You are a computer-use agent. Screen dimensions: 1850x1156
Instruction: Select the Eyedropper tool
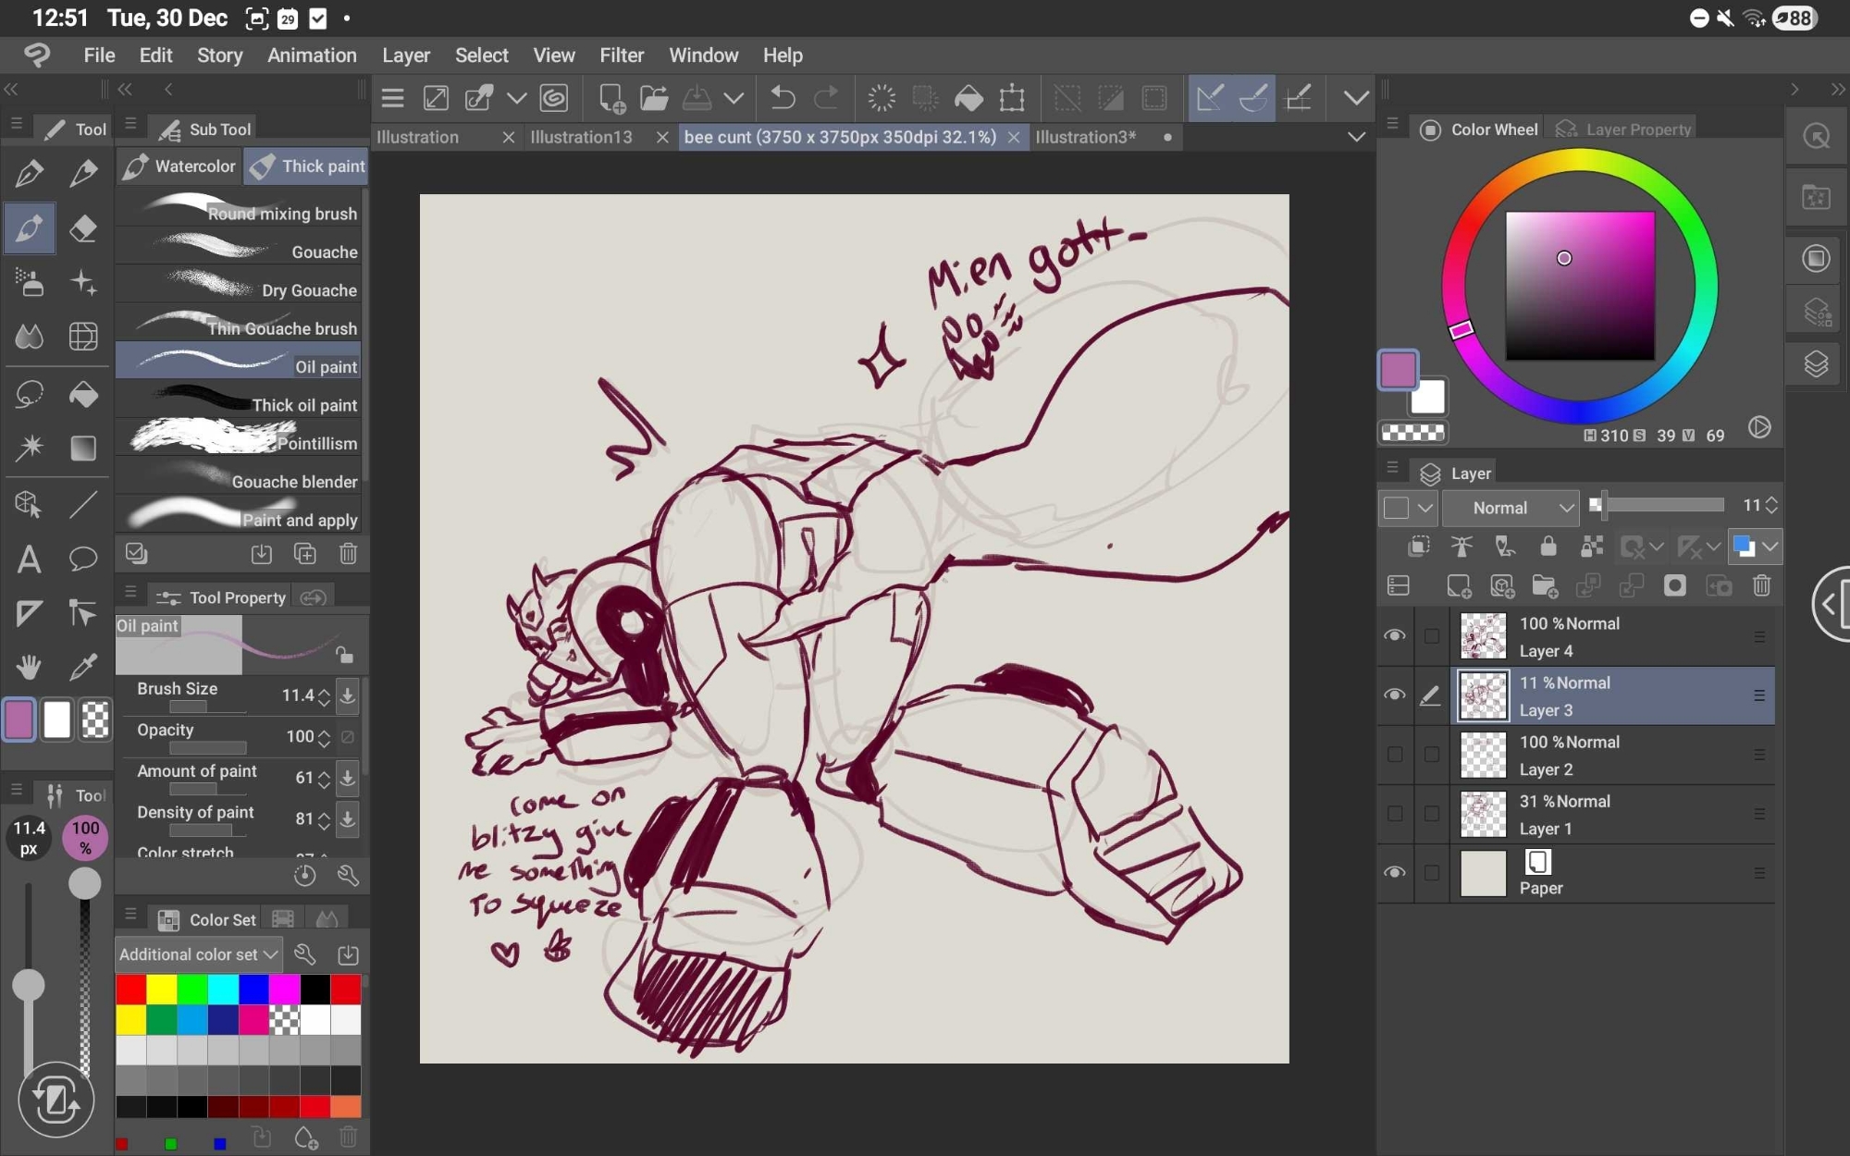coord(83,666)
